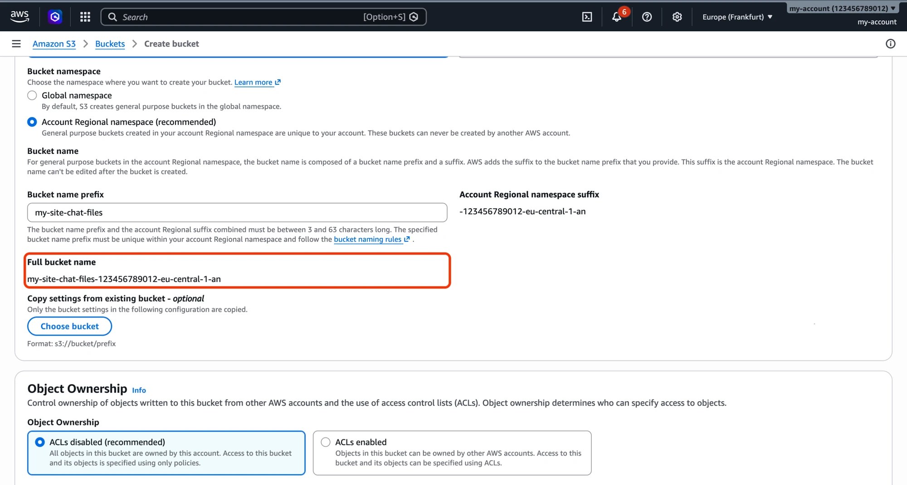
Task: Open the notifications bell icon
Action: click(617, 17)
